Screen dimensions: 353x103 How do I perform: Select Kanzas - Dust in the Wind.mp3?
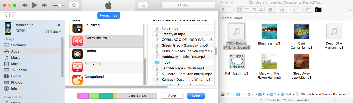click(x=183, y=79)
